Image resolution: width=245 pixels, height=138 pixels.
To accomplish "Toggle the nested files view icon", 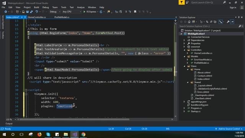I will pos(220,22).
